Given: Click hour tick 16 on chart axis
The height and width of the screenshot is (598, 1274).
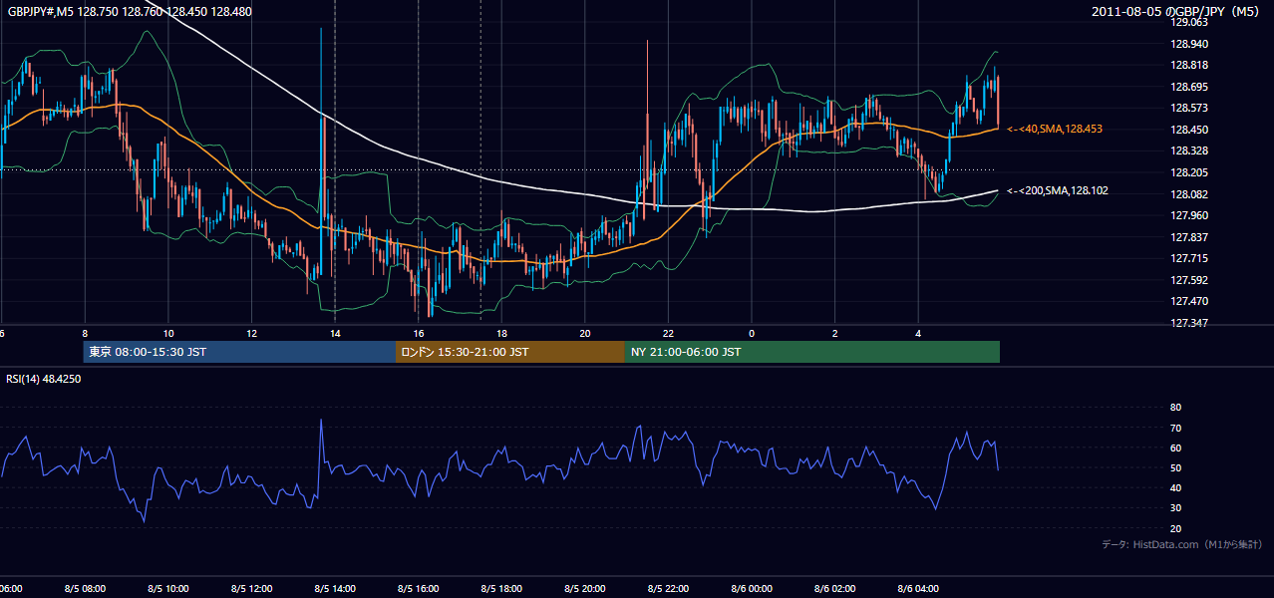Looking at the screenshot, I should click(419, 333).
